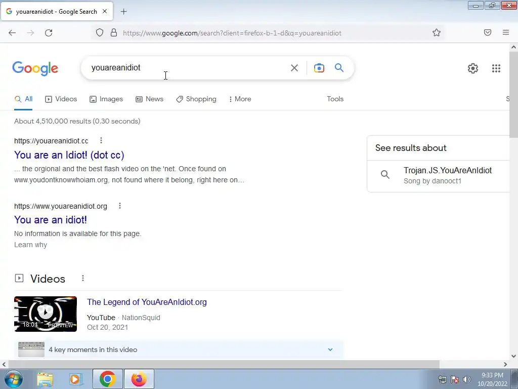The width and height of the screenshot is (518, 389).
Task: Switch to the Shopping search tab
Action: coord(196,99)
